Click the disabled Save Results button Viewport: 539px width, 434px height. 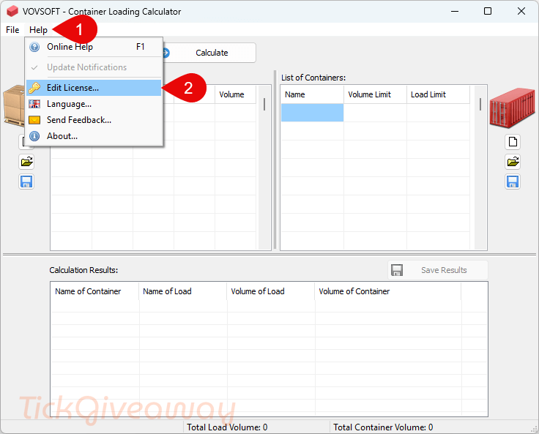438,270
